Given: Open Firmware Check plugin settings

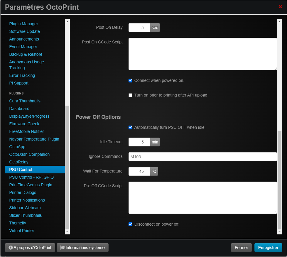Looking at the screenshot, I should pyautogui.click(x=24, y=124).
